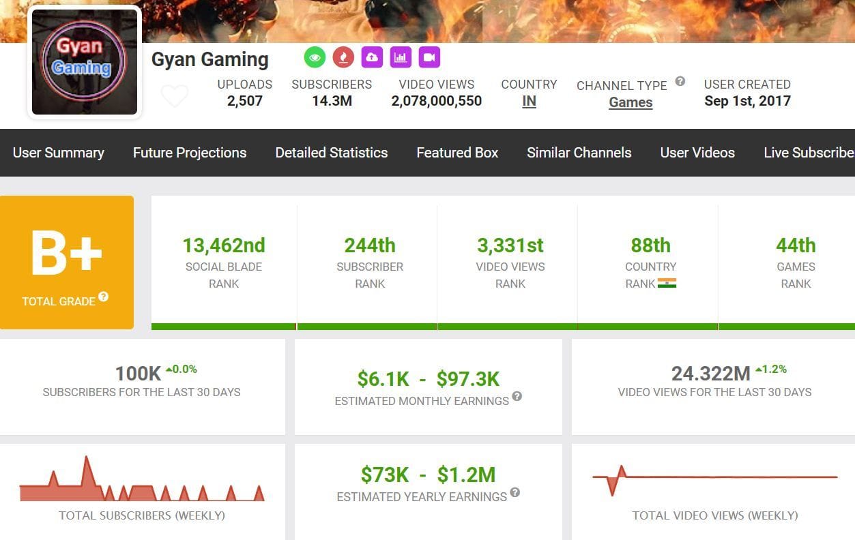The image size is (855, 540).
Task: Open the purple video camera icon
Action: coord(429,57)
